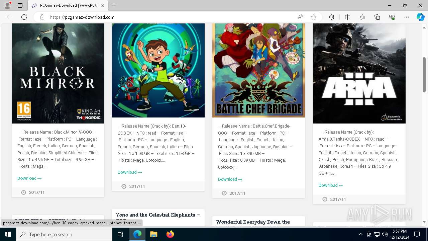Open the notification center
The width and height of the screenshot is (428, 241).
417,234
